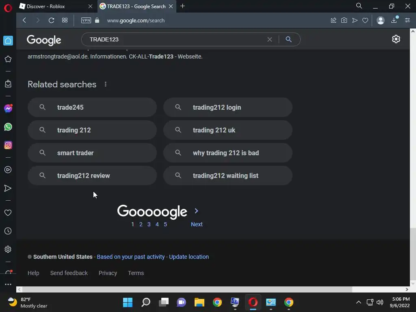The width and height of the screenshot is (416, 312).
Task: Open the Help footer link
Action: tap(33, 273)
